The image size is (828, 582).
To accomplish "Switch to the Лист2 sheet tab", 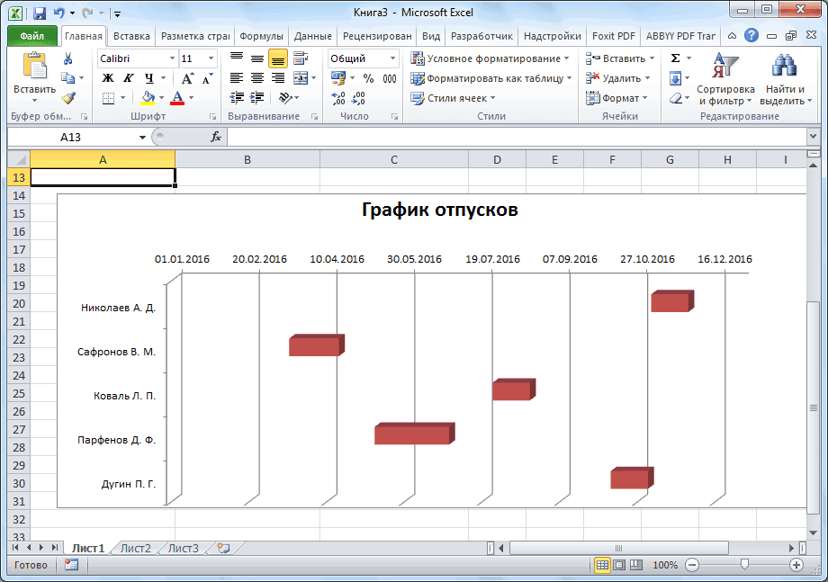I will (x=136, y=547).
